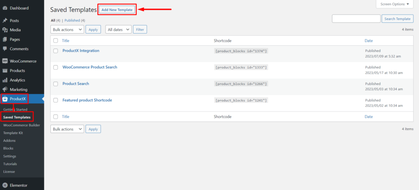Open Template Kit submenu item

point(13,133)
